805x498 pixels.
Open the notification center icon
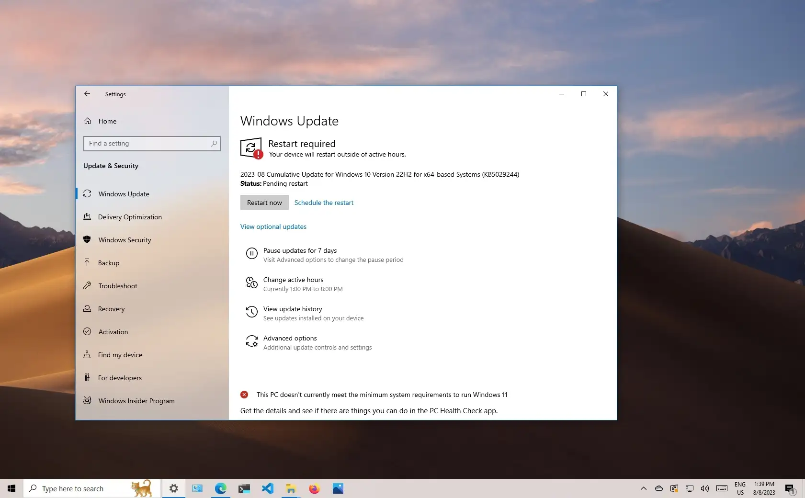[790, 489]
